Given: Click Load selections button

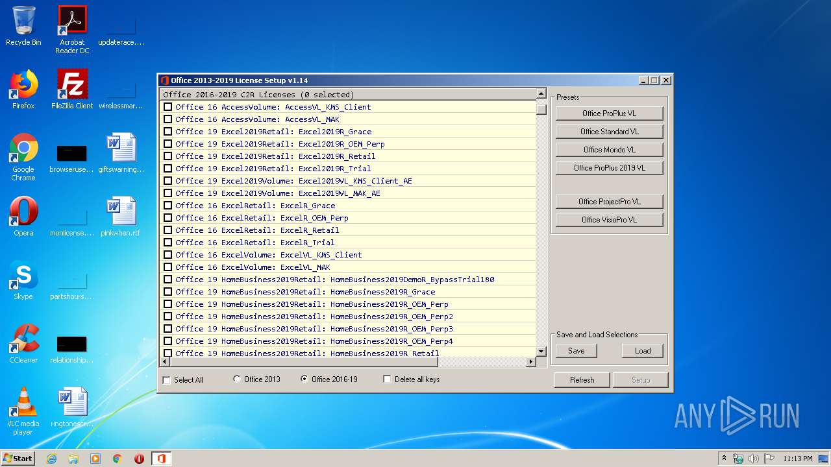Looking at the screenshot, I should coord(643,351).
